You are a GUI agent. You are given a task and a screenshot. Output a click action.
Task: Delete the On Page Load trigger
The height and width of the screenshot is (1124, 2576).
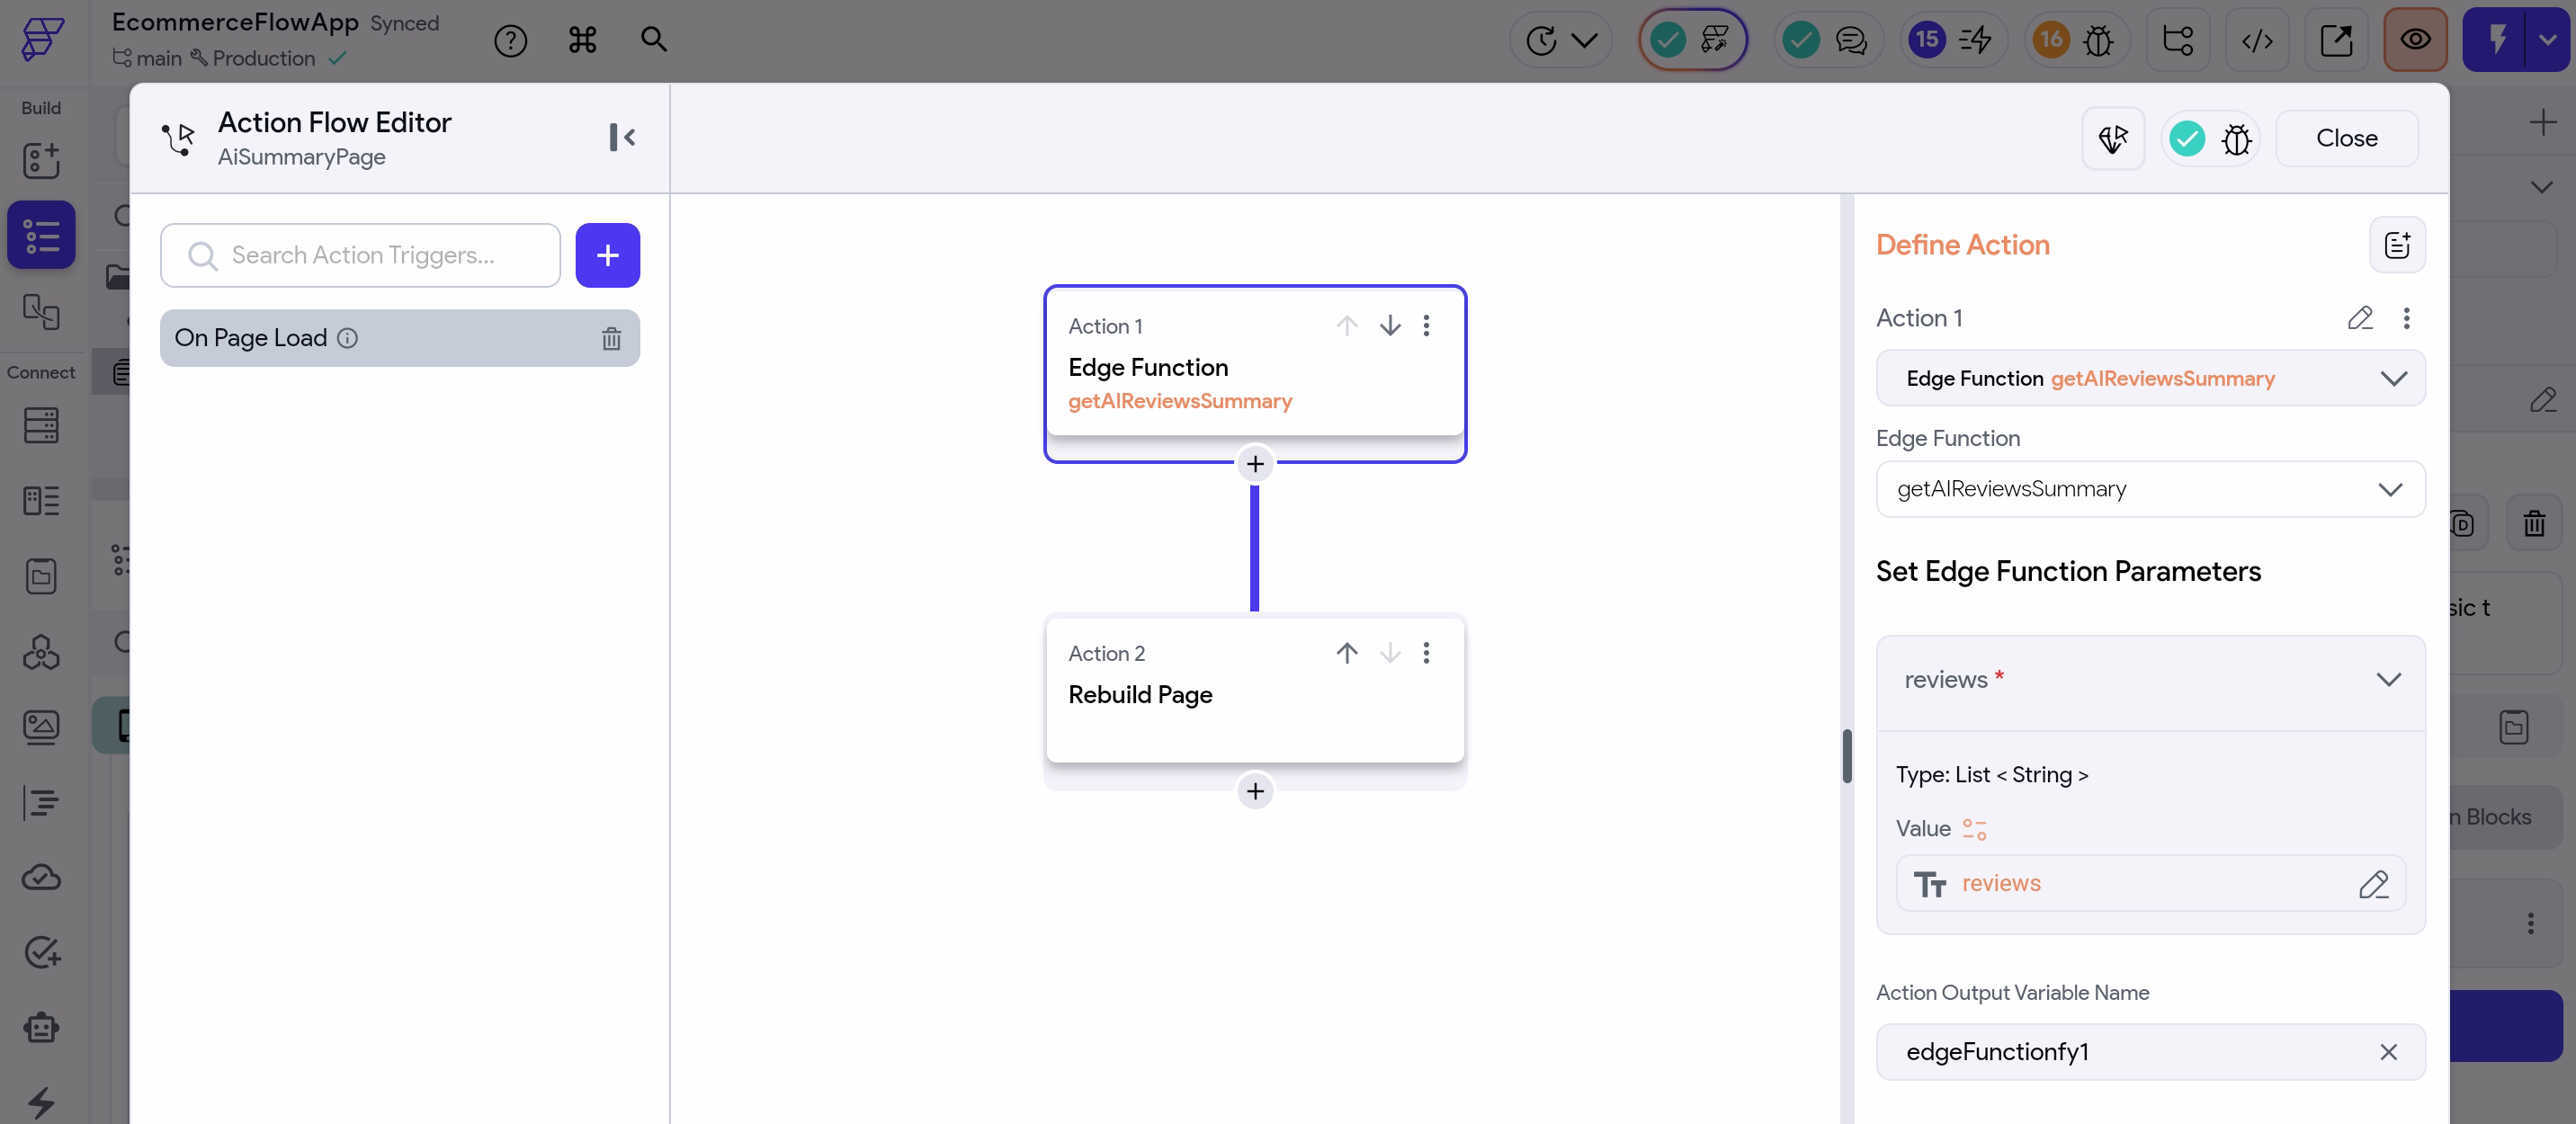click(611, 338)
